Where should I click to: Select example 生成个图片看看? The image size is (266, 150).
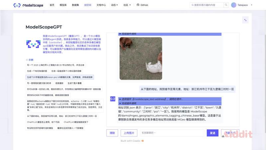[x=74, y=83]
